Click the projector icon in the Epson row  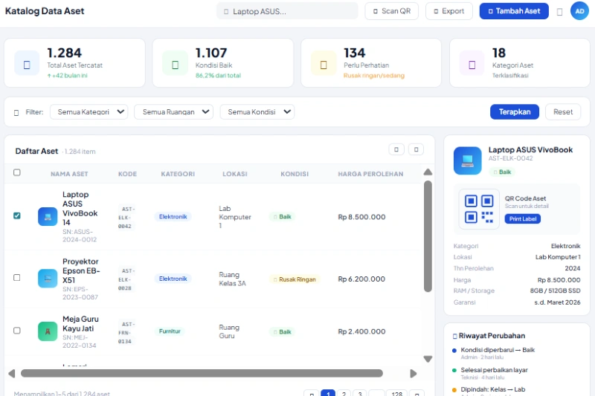(48, 279)
